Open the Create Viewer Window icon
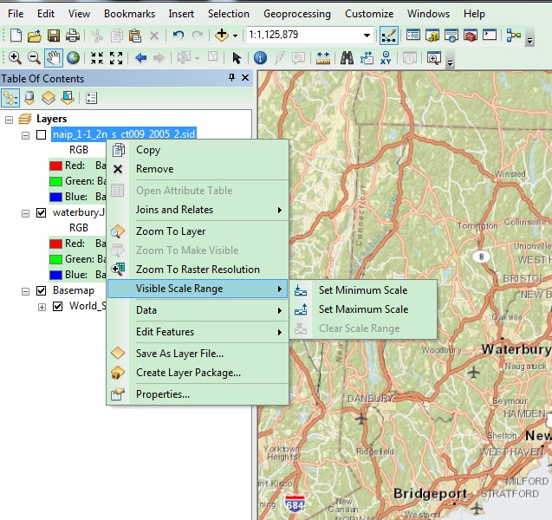 pyautogui.click(x=433, y=58)
